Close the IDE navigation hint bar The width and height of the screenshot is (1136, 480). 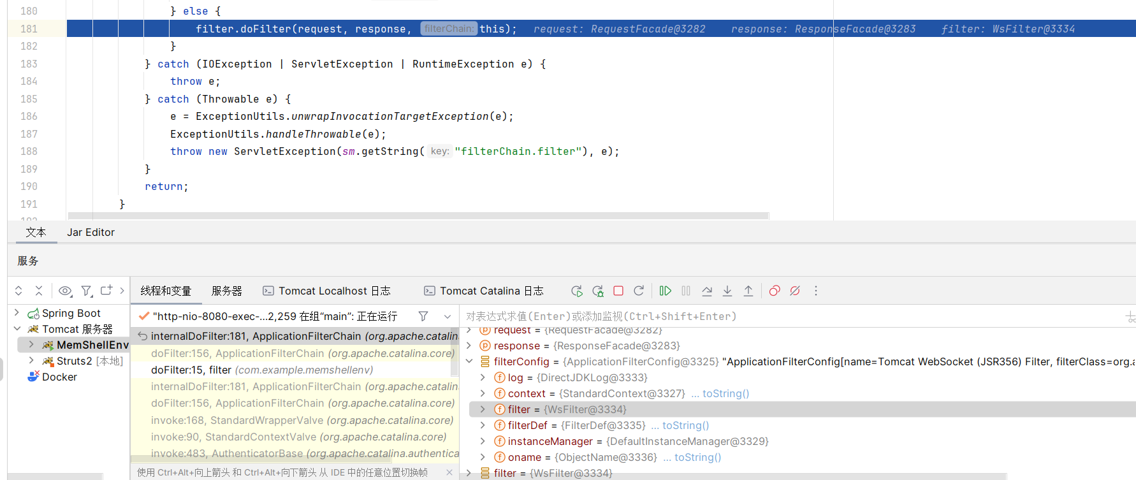click(449, 472)
